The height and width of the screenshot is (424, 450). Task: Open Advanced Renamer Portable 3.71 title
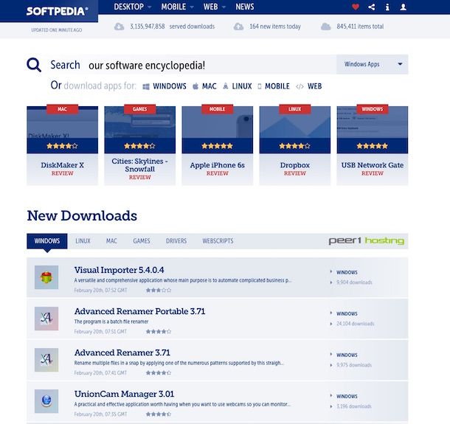[139, 311]
